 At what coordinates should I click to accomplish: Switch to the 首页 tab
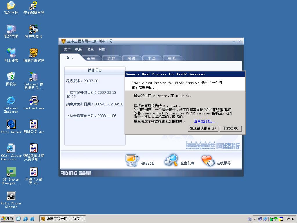[x=70, y=58]
